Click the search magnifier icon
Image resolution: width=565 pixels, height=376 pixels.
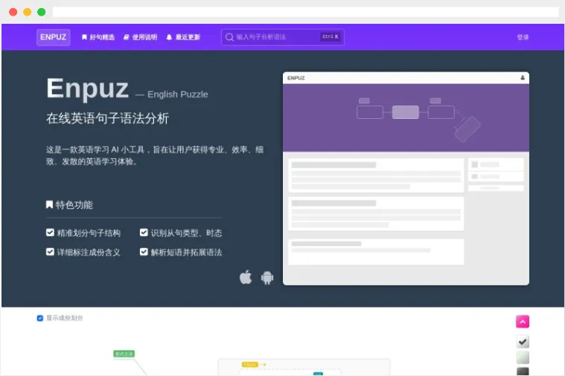pyautogui.click(x=229, y=37)
